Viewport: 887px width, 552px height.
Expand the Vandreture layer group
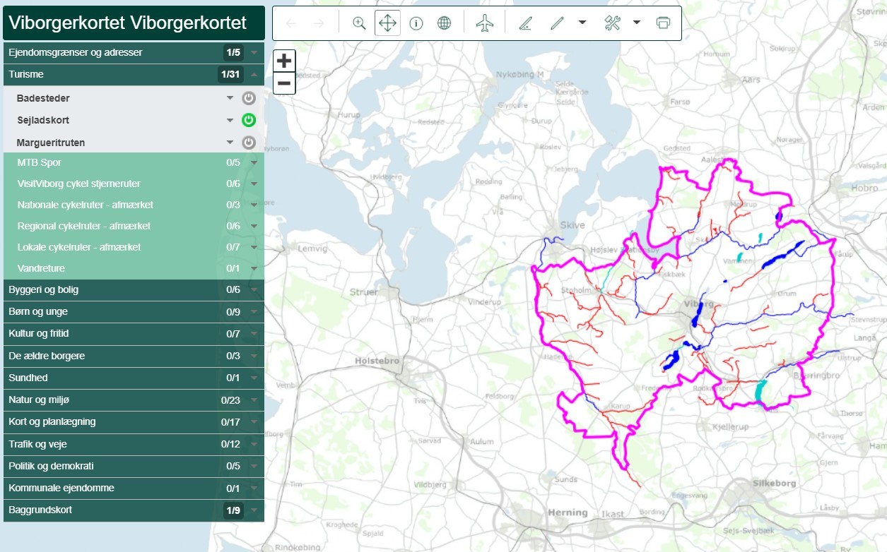point(254,269)
